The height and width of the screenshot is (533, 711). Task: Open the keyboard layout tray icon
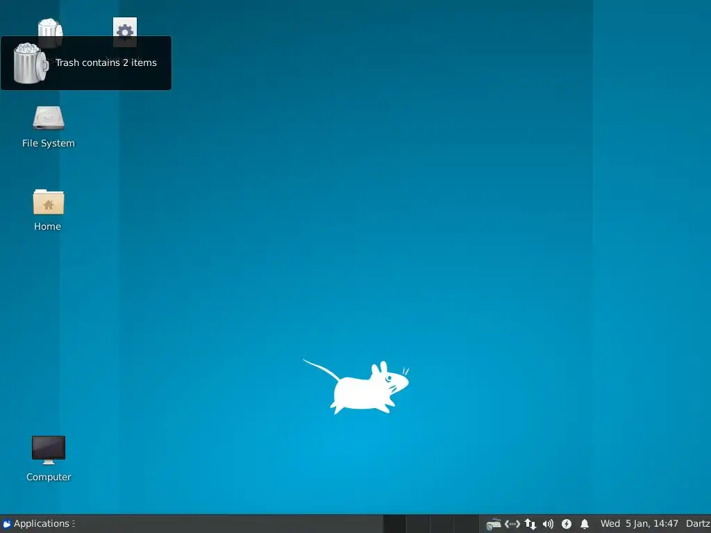pos(494,524)
